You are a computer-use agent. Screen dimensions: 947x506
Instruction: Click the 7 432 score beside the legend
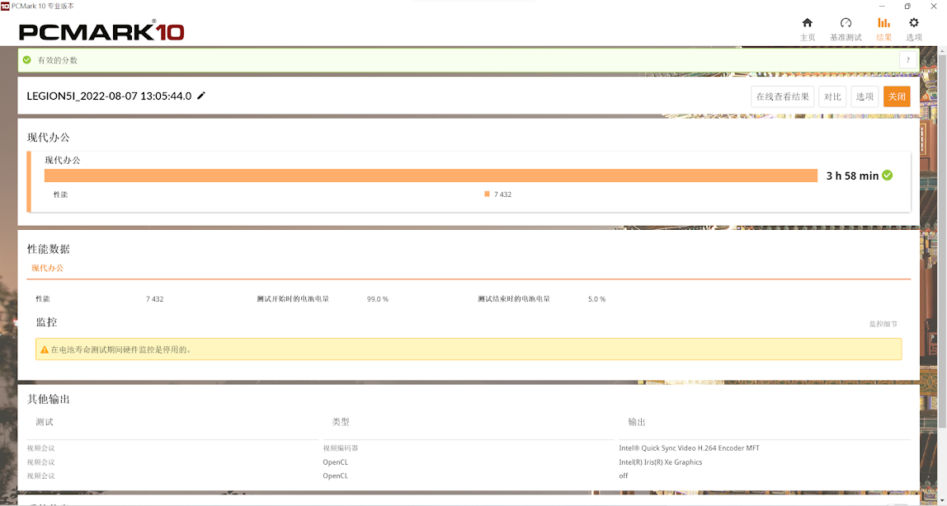point(502,194)
